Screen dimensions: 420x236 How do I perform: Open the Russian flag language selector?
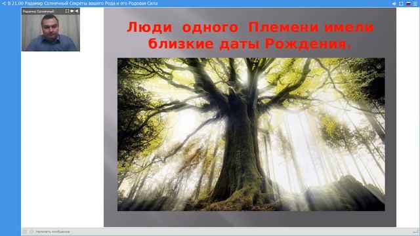(408, 4)
